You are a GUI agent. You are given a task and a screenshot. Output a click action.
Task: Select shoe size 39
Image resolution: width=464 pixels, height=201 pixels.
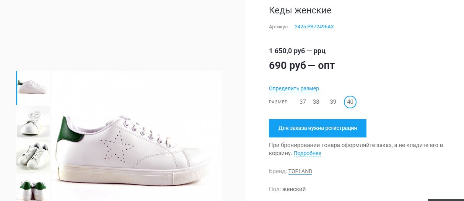click(x=333, y=102)
